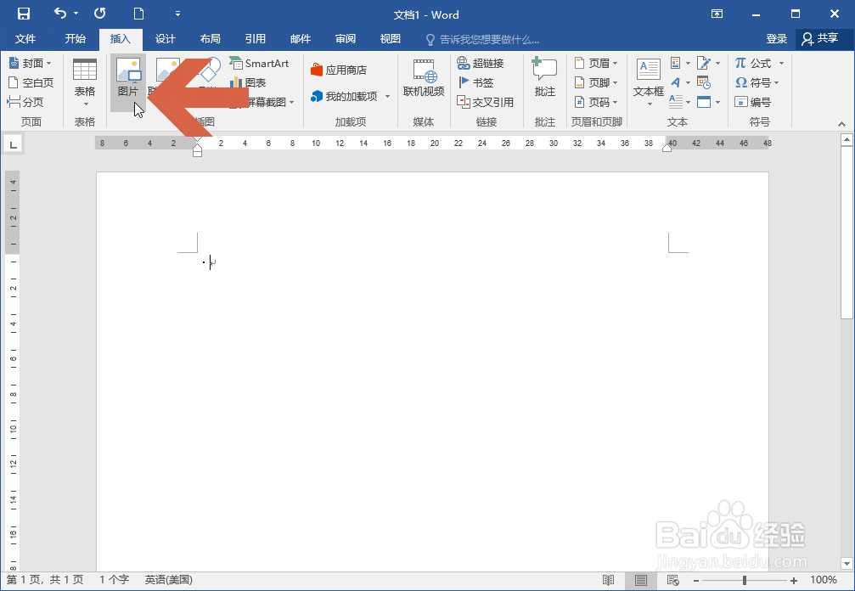
Task: Switch to the 开始 ribbon tab
Action: (x=75, y=38)
